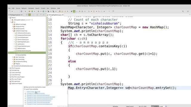The width and height of the screenshot is (191, 107).
Task: Click the Debug bug toolbar icon
Action: click(38, 11)
